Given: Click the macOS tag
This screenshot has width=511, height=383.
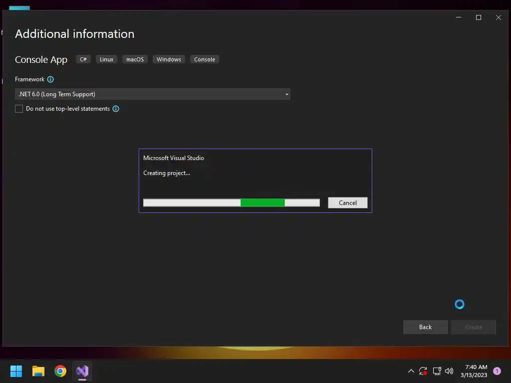Looking at the screenshot, I should [x=135, y=59].
